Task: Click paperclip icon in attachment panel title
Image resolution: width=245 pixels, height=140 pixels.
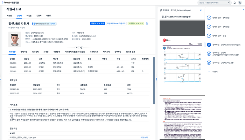Action: (x=161, y=10)
